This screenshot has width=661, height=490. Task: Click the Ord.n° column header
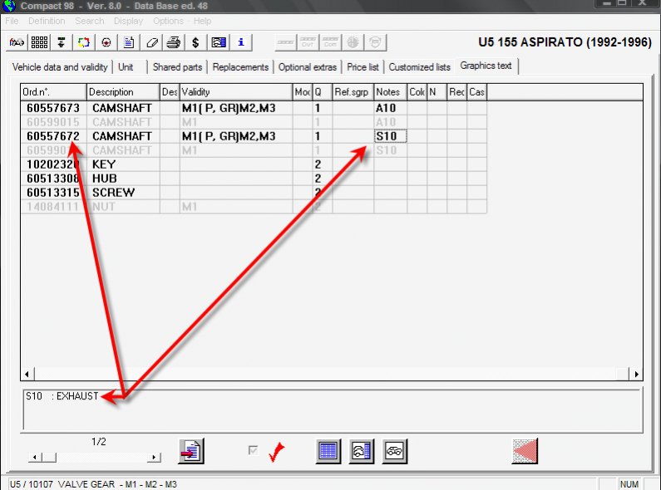(x=52, y=92)
